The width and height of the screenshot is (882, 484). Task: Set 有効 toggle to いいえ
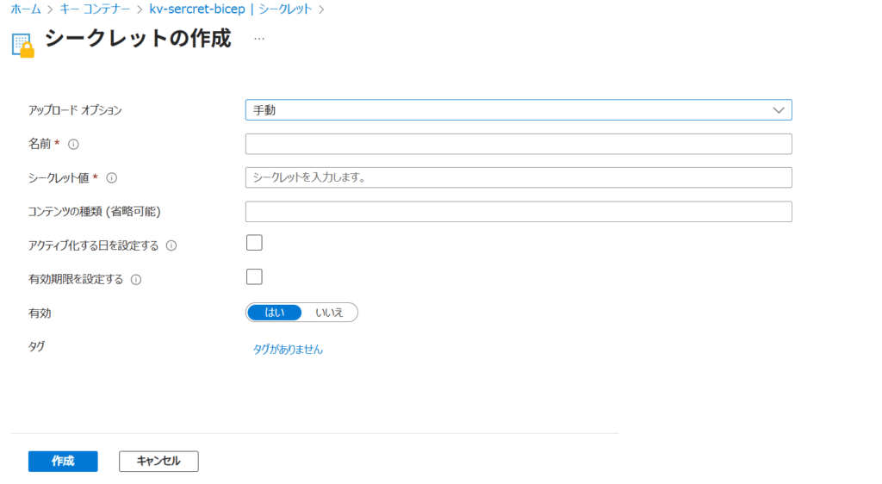[329, 313]
